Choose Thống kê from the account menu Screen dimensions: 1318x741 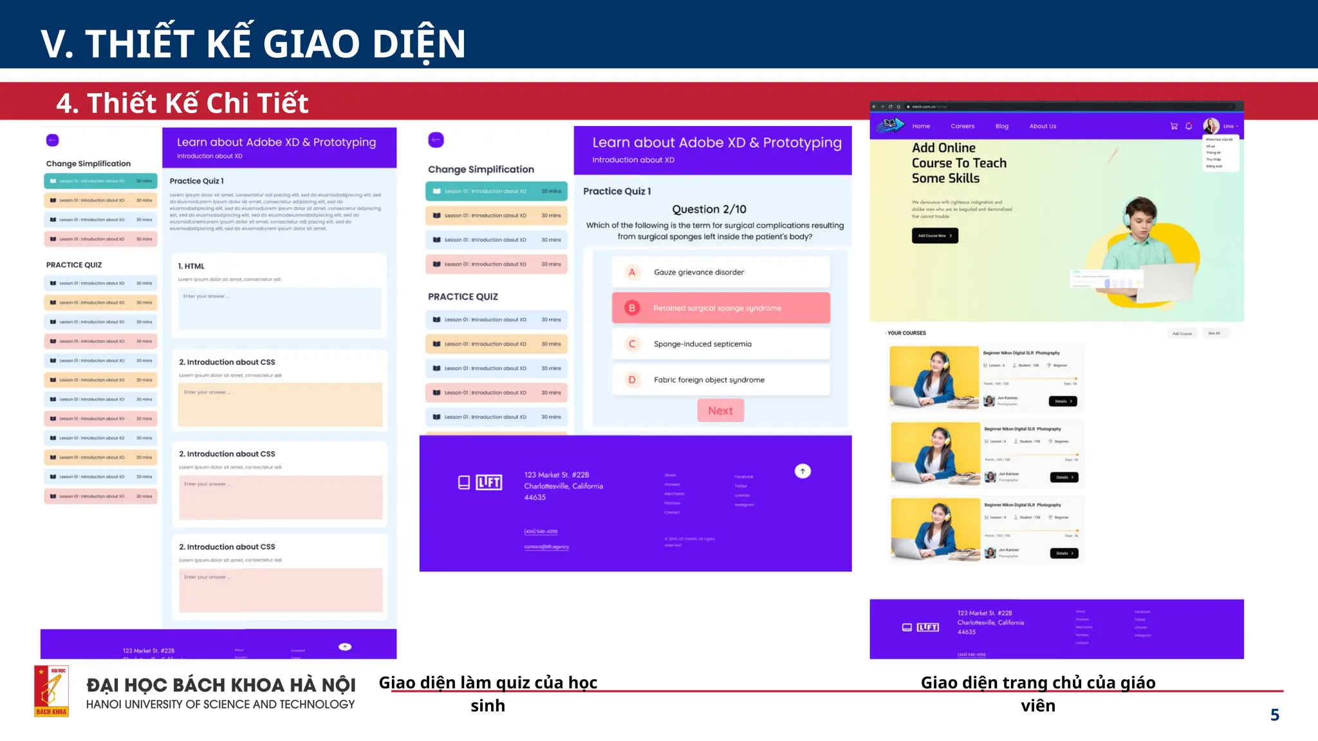(1213, 152)
